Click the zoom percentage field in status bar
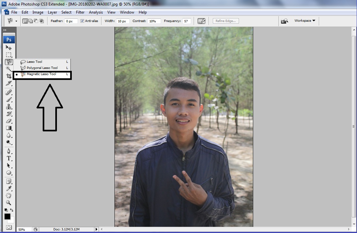The width and height of the screenshot is (357, 233). pos(24,229)
